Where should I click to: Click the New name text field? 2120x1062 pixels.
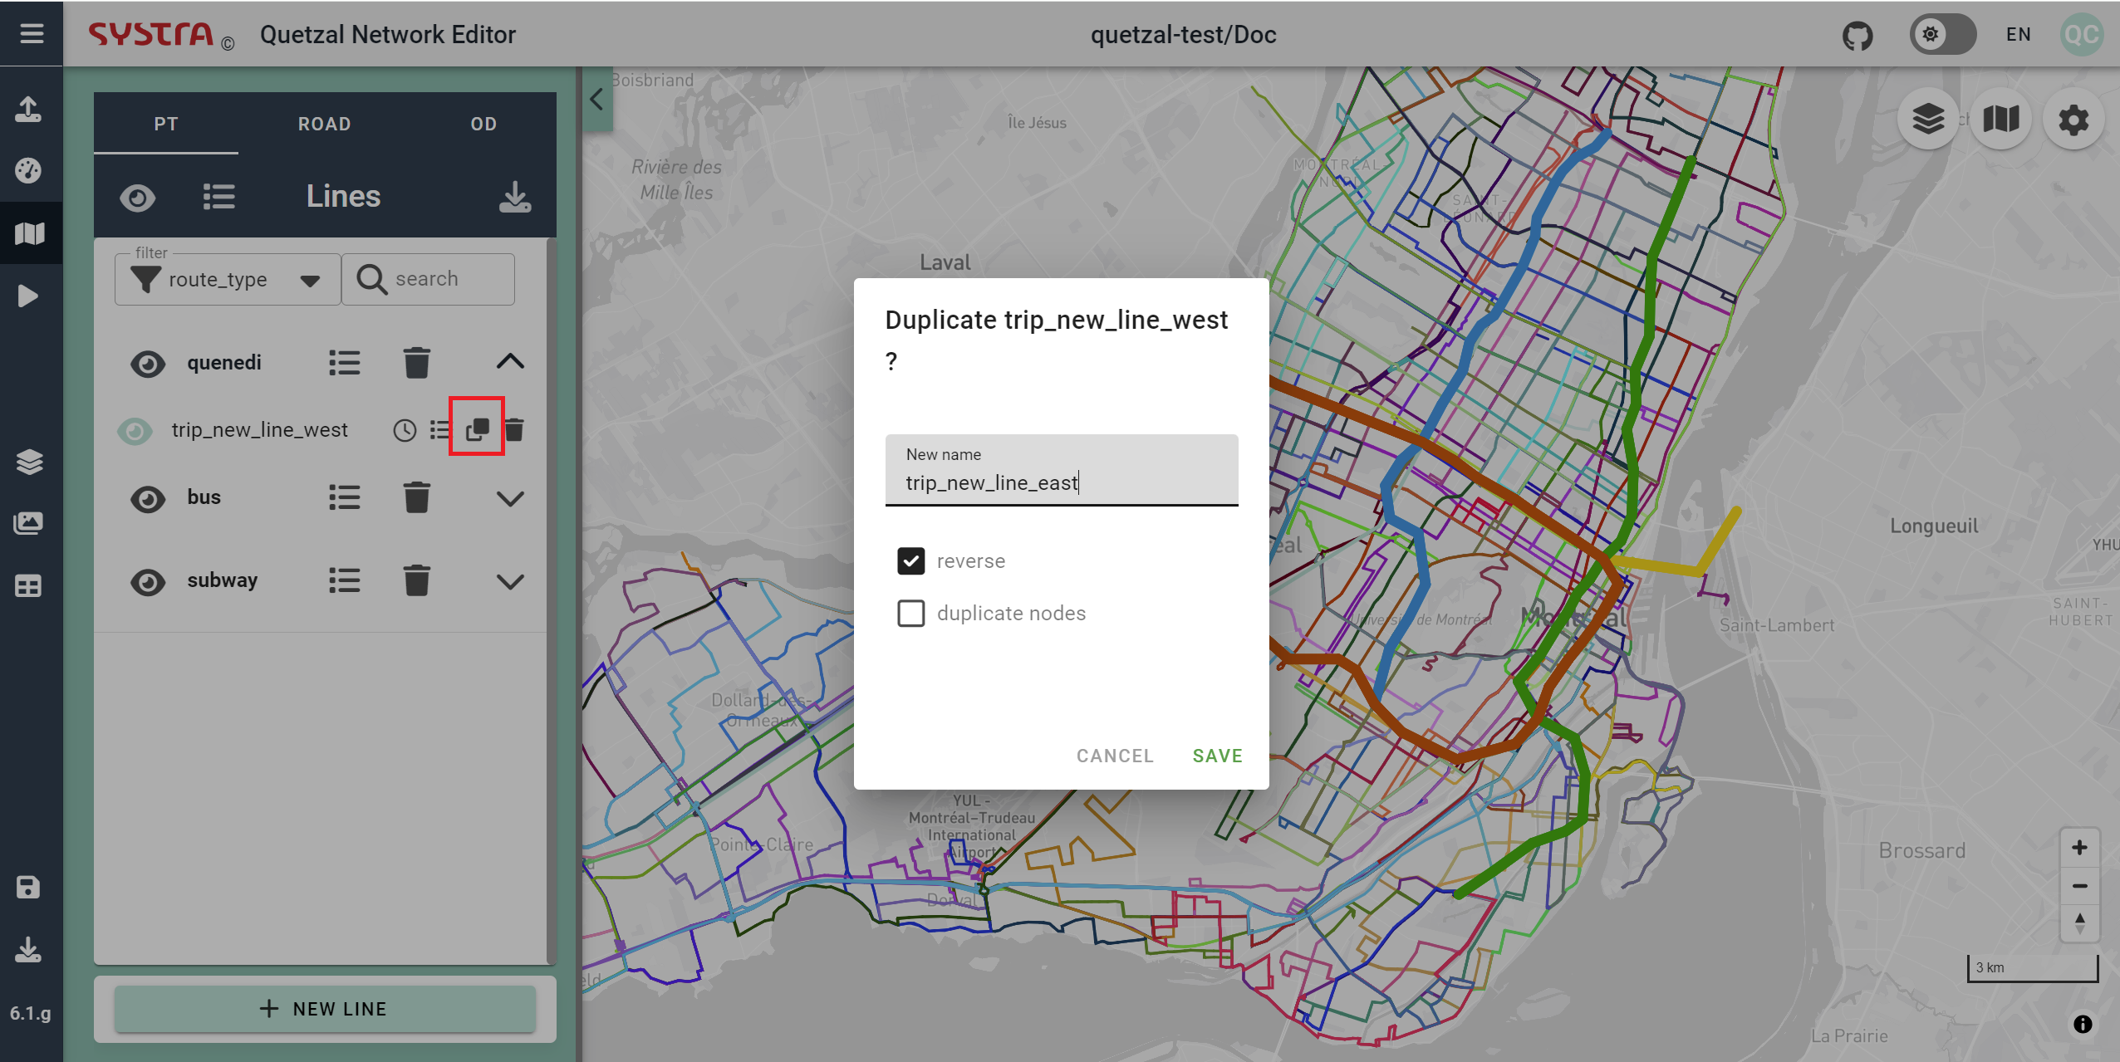tap(1062, 470)
